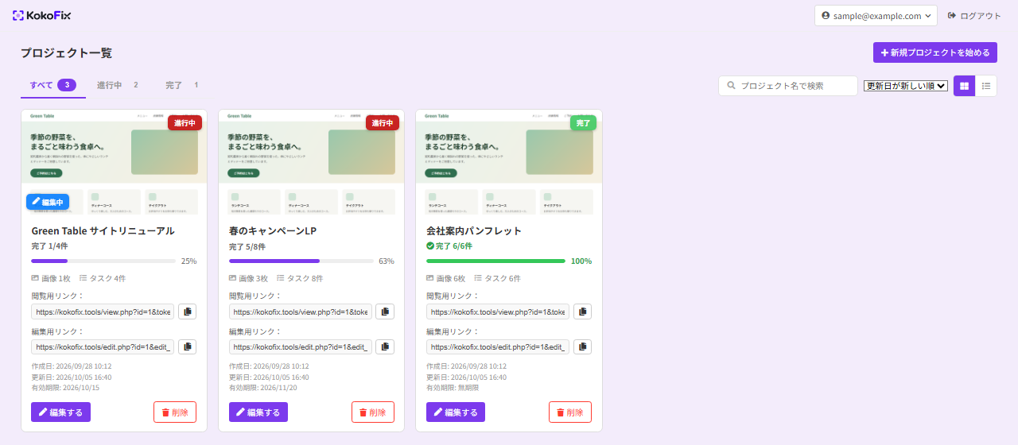Click the 有効期限: 無期限 text

[453, 388]
